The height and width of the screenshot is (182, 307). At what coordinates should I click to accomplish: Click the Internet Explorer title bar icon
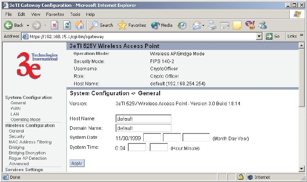click(5, 5)
